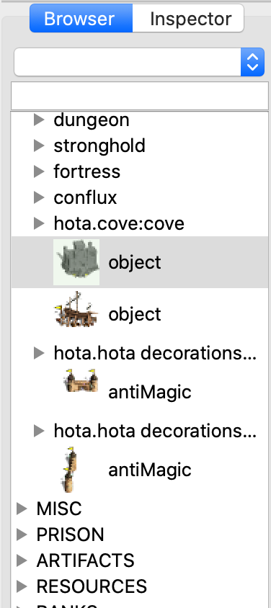The image size is (271, 608).
Task: Open the dropdown with blue arrows
Action: coord(139,62)
